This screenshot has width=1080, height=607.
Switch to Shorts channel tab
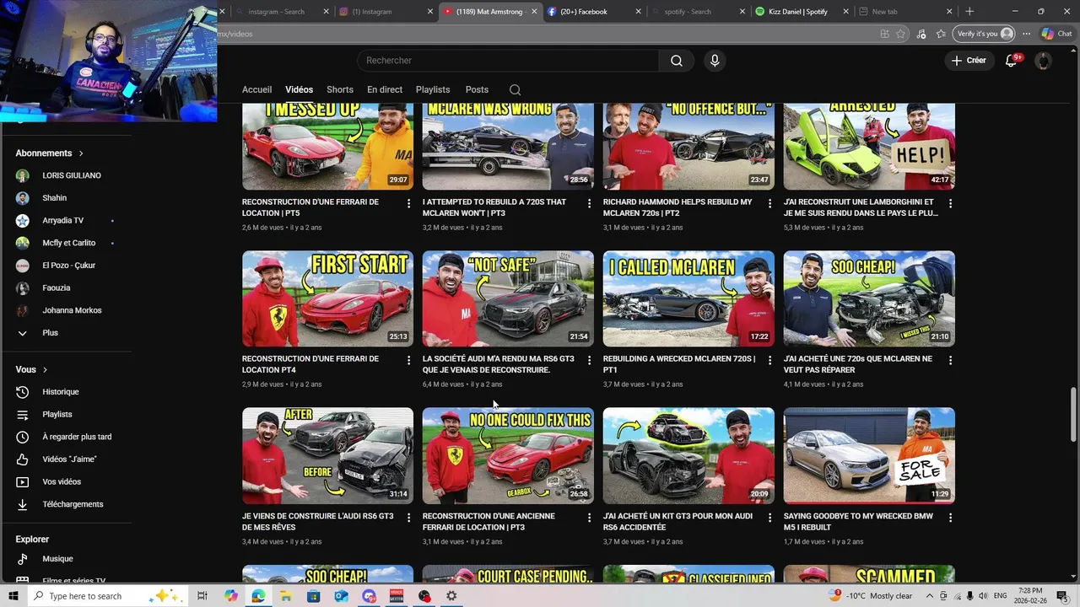[x=340, y=89]
